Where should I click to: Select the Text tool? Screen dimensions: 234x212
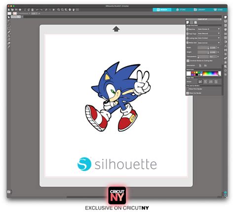[9, 35]
